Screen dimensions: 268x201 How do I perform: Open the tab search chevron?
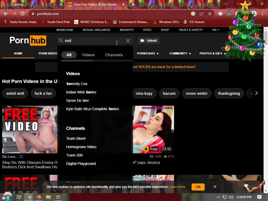tap(226, 4)
